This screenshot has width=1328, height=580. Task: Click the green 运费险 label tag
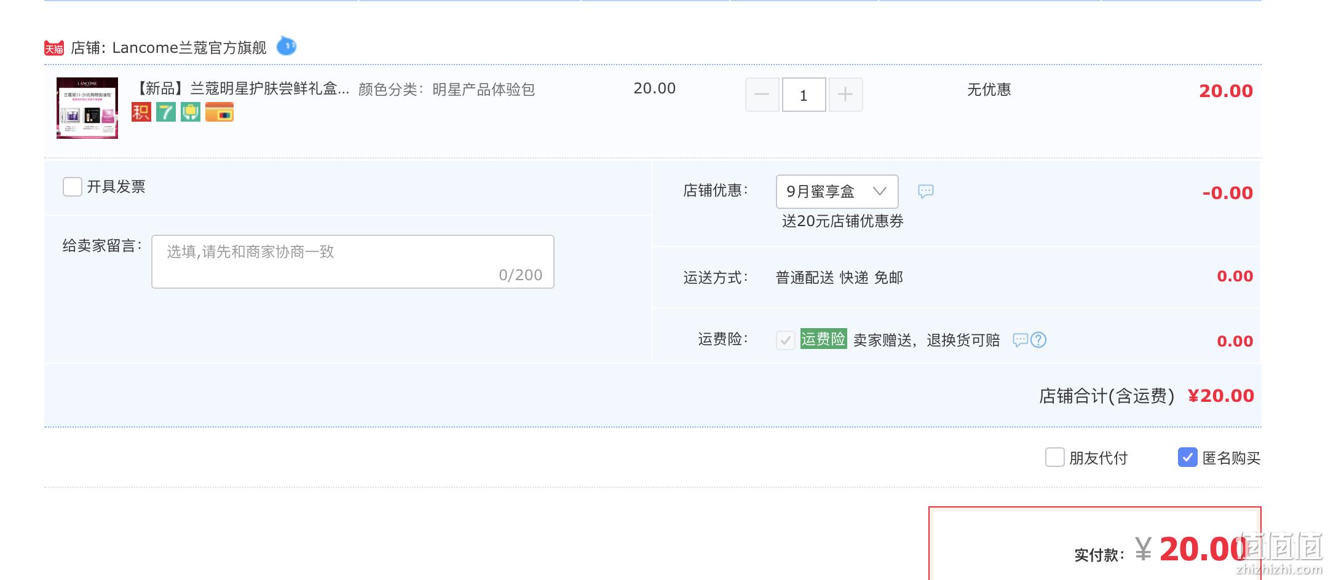pos(824,339)
